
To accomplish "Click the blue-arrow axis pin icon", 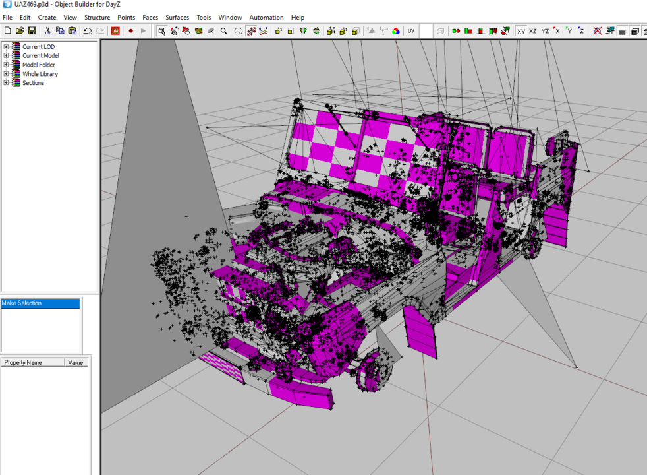I will point(264,31).
